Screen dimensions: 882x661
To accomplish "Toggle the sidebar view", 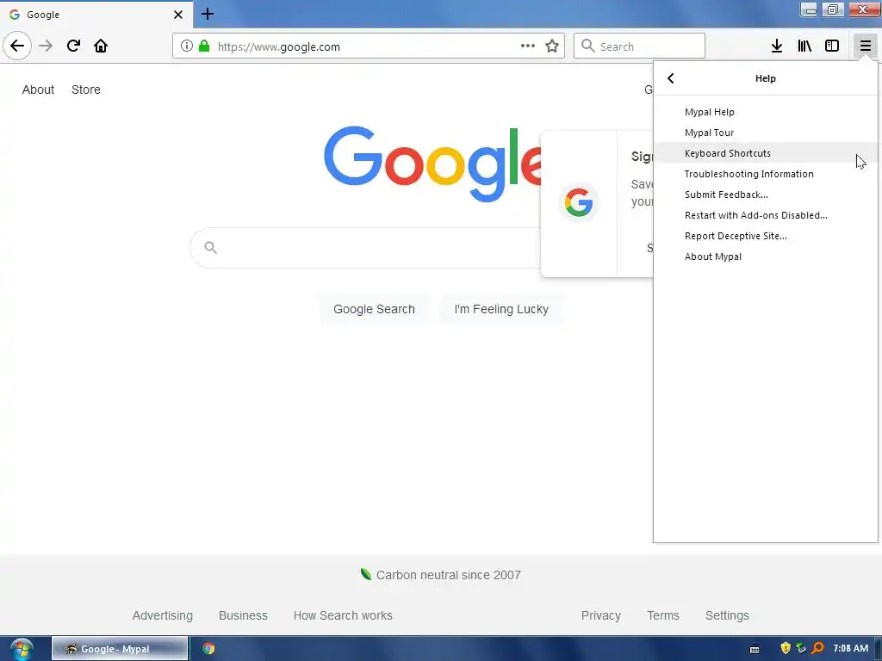I will click(x=832, y=46).
